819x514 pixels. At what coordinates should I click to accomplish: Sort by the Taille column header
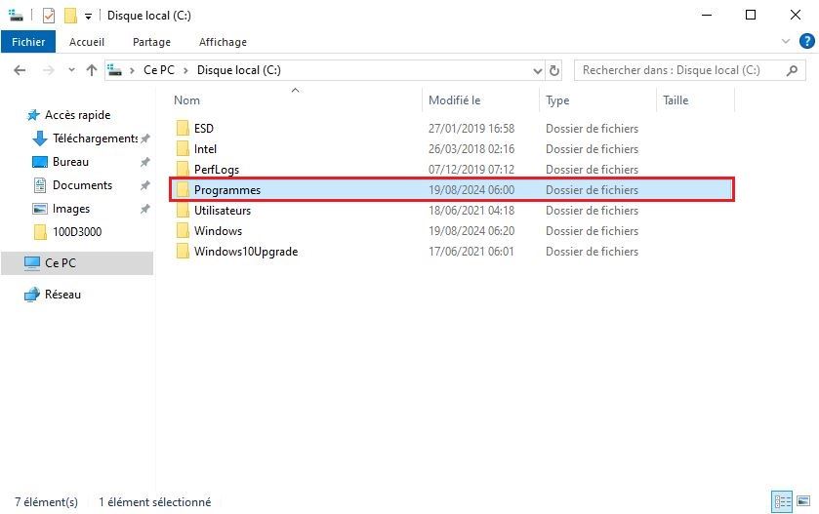tap(676, 100)
